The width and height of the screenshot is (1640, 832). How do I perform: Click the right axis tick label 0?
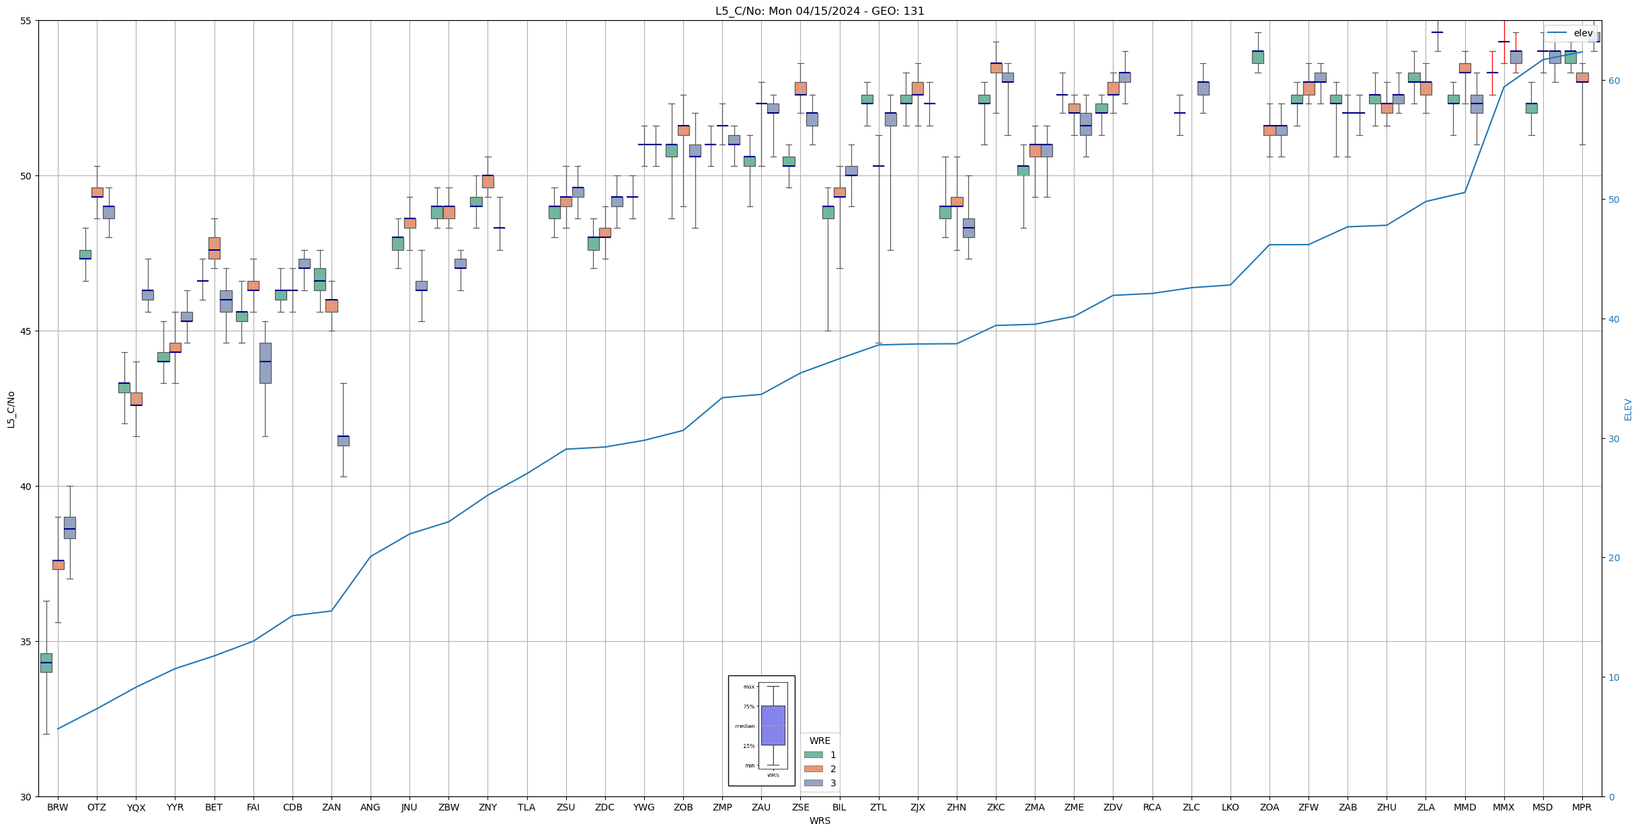pos(1610,797)
